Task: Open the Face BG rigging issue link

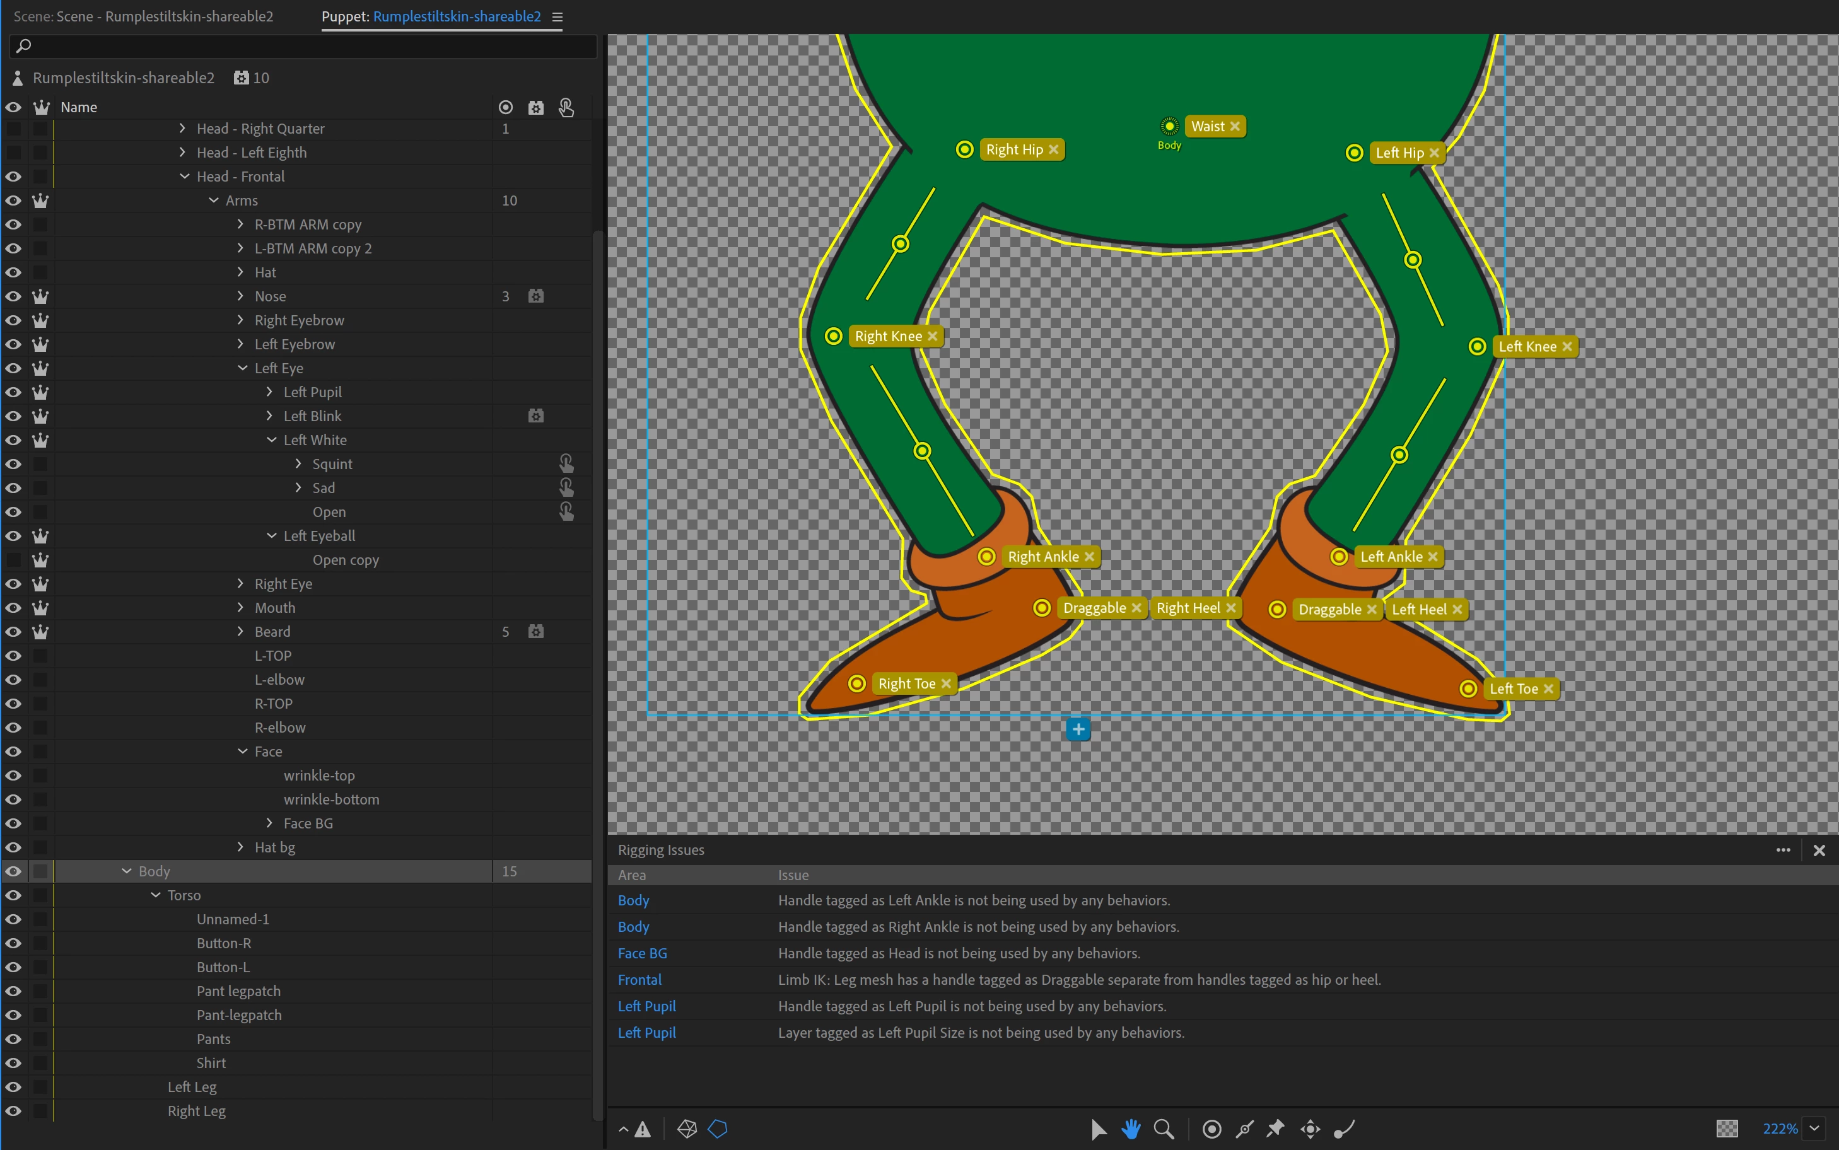Action: click(x=642, y=953)
